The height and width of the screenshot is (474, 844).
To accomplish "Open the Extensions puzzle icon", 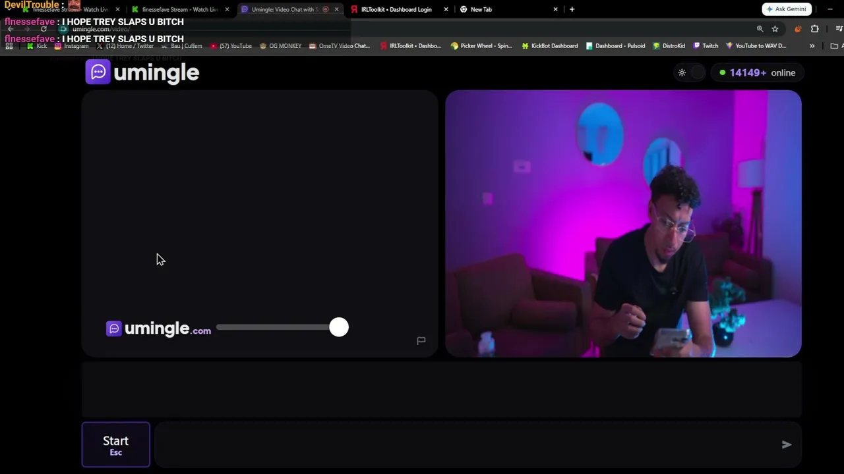I will pos(815,29).
